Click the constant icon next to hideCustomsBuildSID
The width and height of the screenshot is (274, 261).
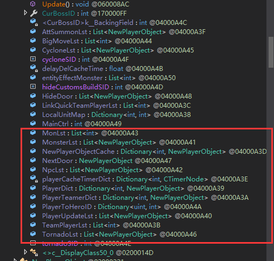click(33, 87)
